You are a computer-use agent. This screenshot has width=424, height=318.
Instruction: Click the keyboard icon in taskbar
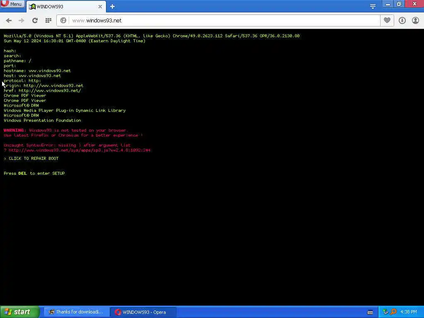coord(370,312)
